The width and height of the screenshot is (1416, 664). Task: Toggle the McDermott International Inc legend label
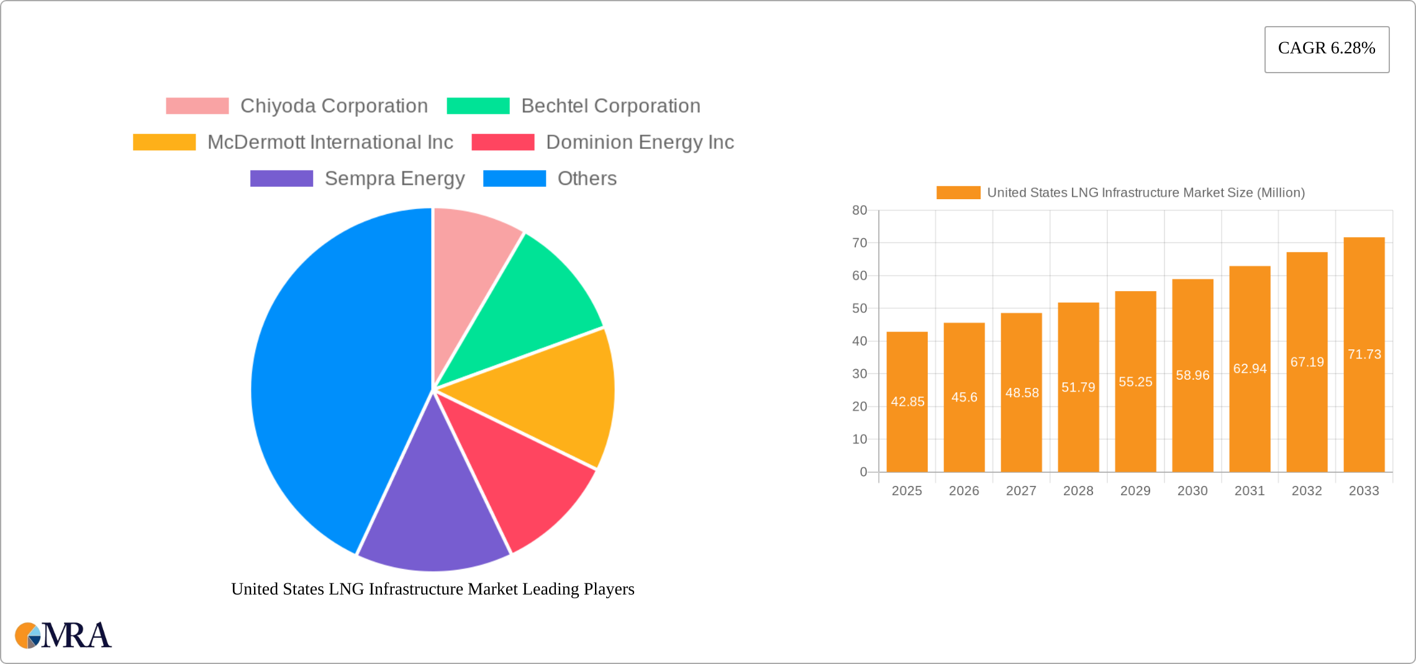(x=330, y=142)
